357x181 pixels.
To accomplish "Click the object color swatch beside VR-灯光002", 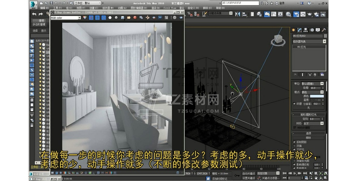I will pos(325,36).
